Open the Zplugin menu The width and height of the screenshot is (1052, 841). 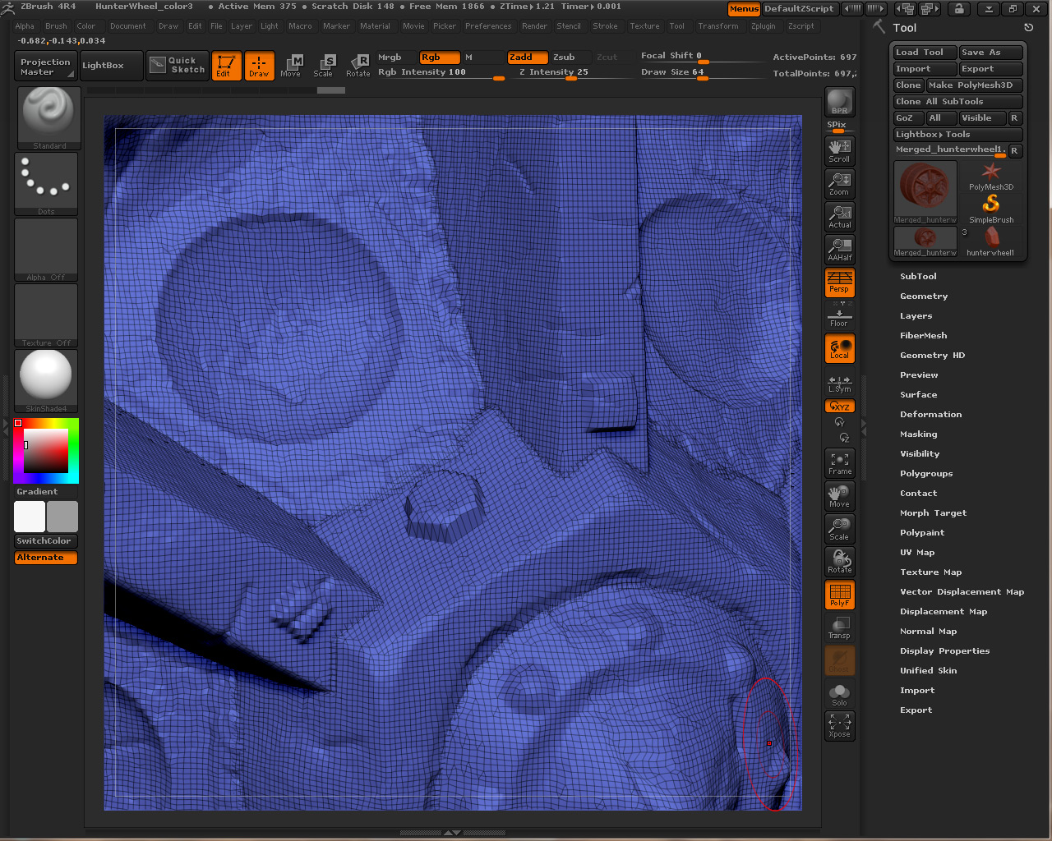pyautogui.click(x=763, y=26)
